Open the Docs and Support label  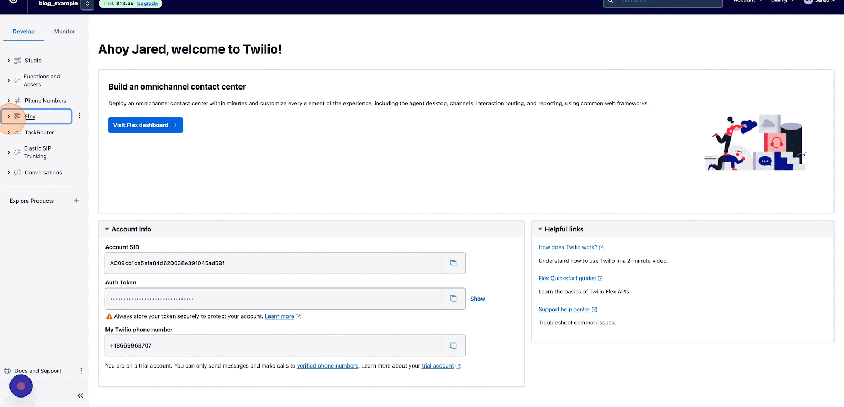38,371
